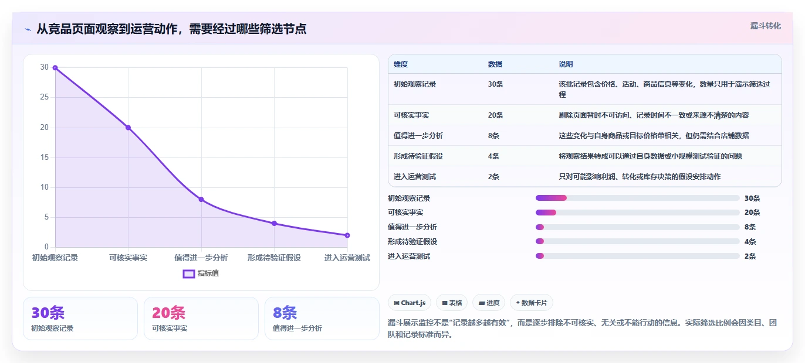Click the 可核实事实 x-axis label on the chart
The image size is (805, 363).
[x=128, y=258]
